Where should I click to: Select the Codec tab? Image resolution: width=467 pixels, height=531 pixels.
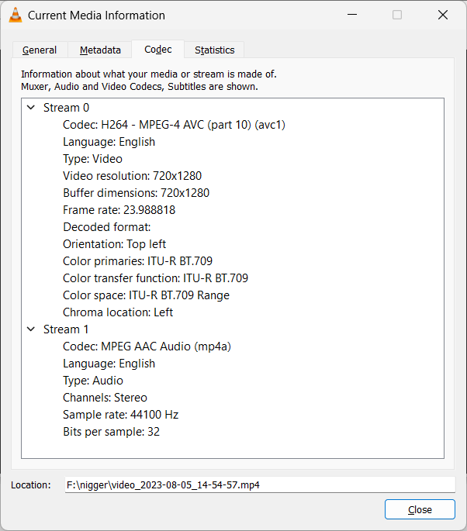click(158, 49)
